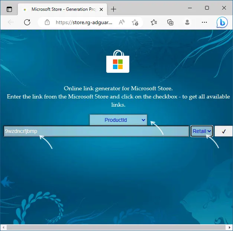Image resolution: width=233 pixels, height=231 pixels.
Task: Minimize the browser window
Action: click(x=190, y=8)
